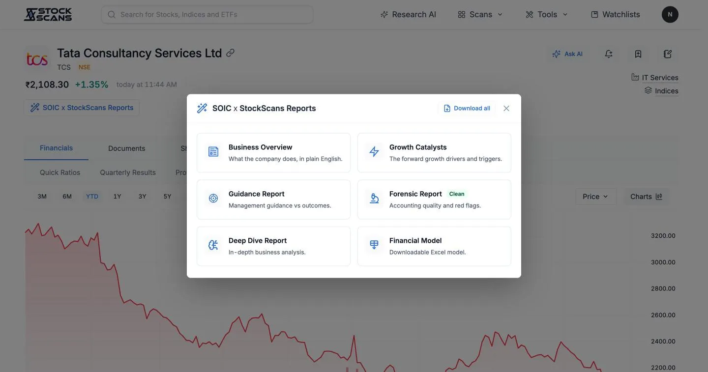This screenshot has height=372, width=708.
Task: Click the bookmark add icon
Action: click(x=638, y=54)
